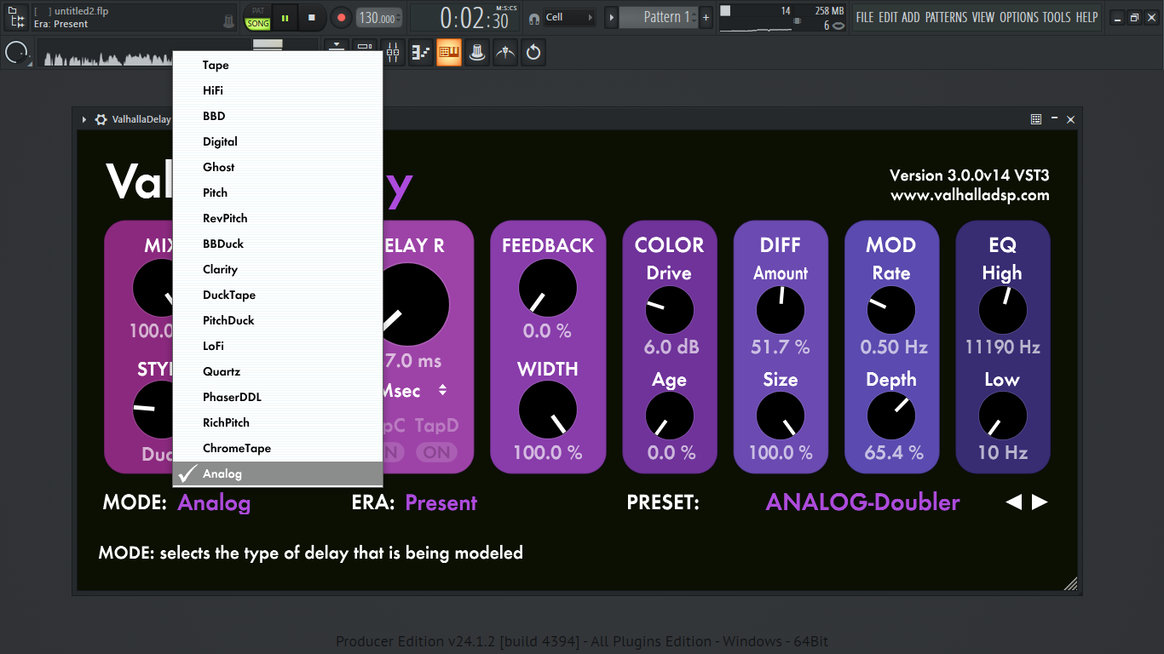Click the FEEDBACK knob
This screenshot has height=654, width=1164.
[x=548, y=288]
